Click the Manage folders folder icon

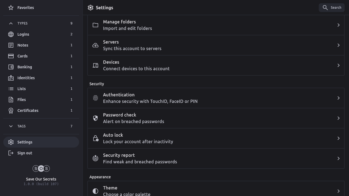(95, 25)
